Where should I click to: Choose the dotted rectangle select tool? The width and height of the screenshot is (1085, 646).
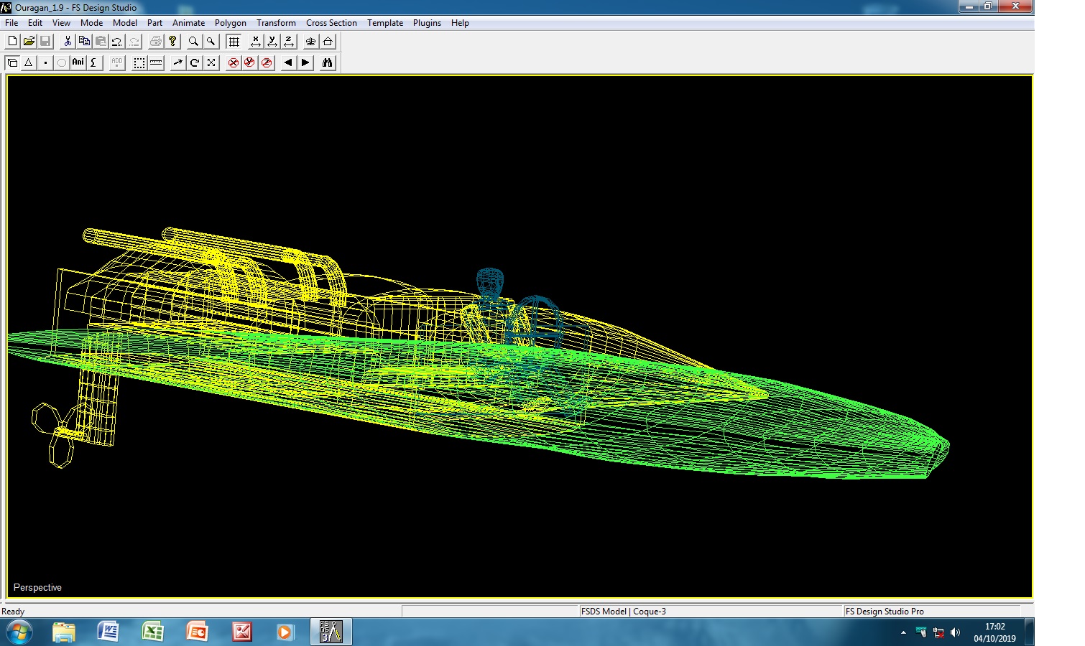(139, 62)
